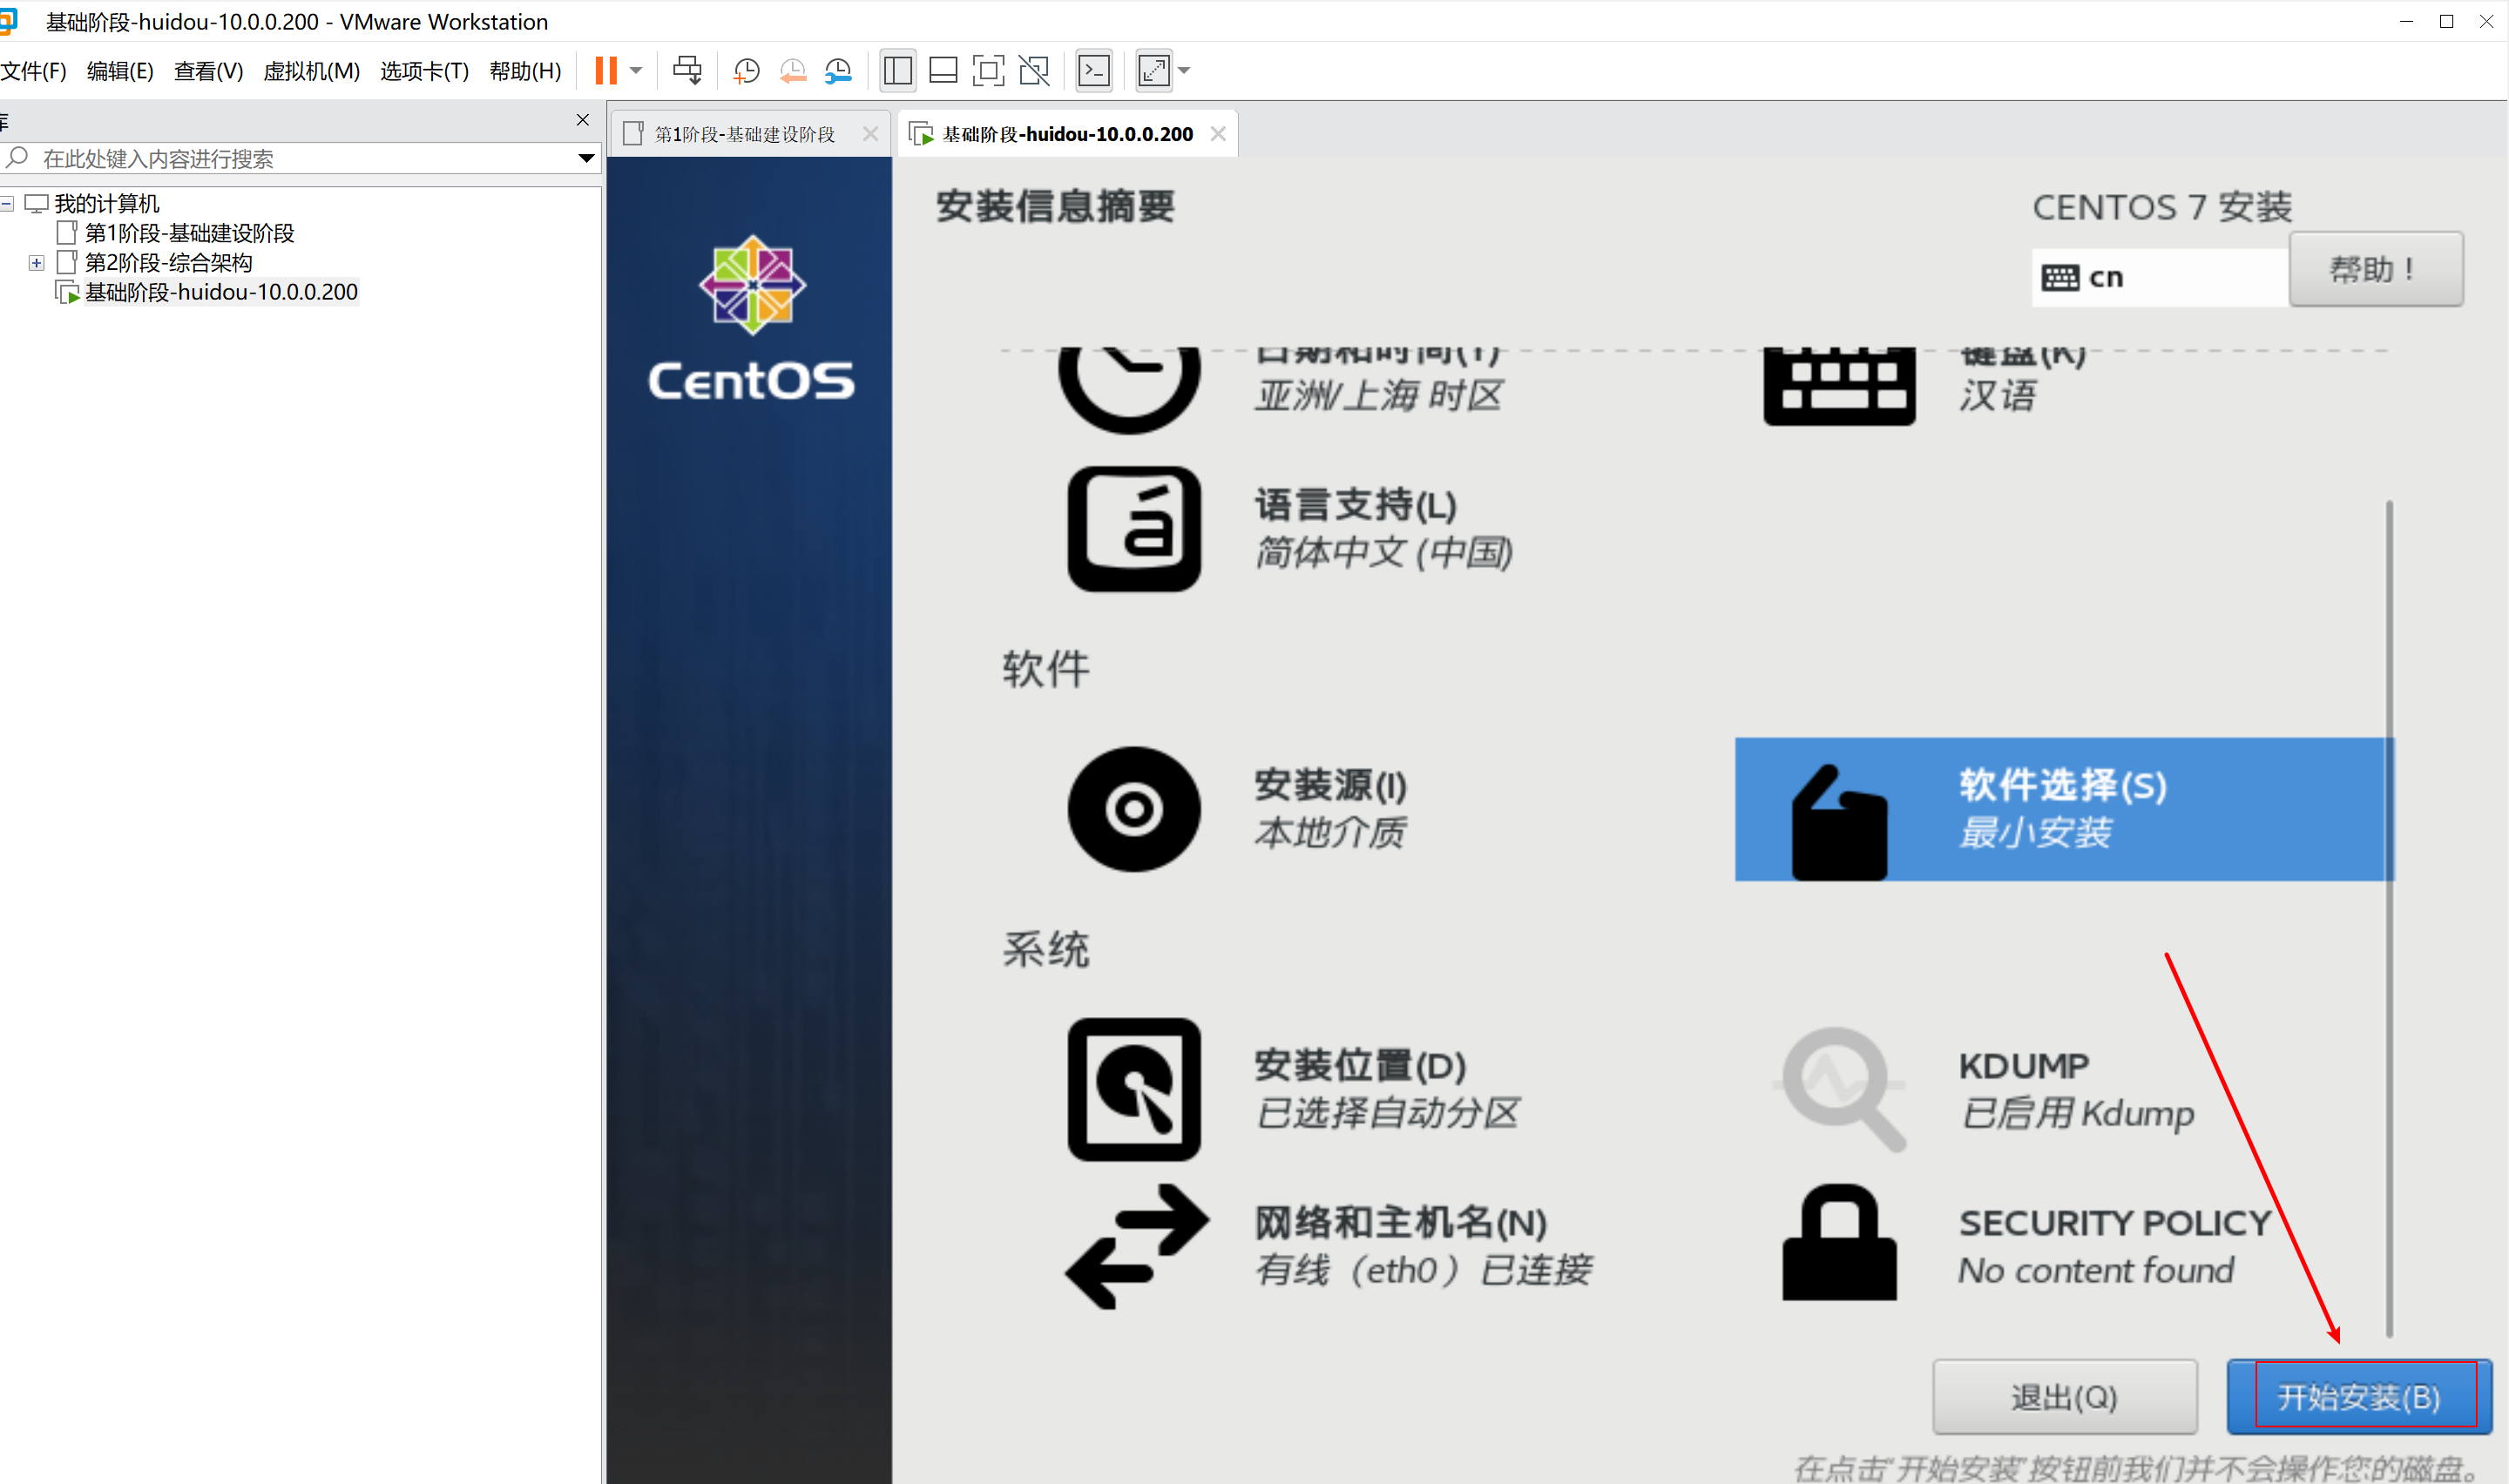2509x1484 pixels.
Task: Toggle unity mode toolbar icon
Action: 1034,70
